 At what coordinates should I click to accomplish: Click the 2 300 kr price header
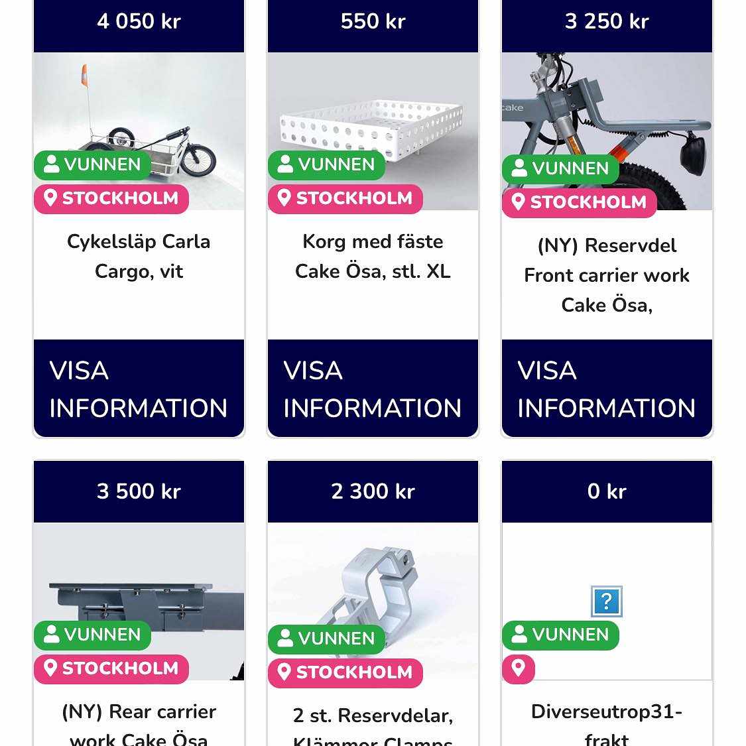click(373, 491)
